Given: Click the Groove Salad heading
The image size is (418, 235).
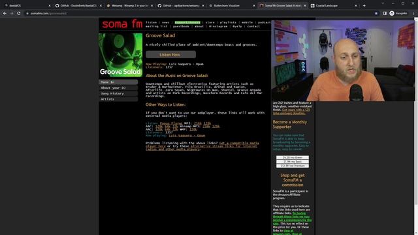Looking at the screenshot, I should [160, 35].
